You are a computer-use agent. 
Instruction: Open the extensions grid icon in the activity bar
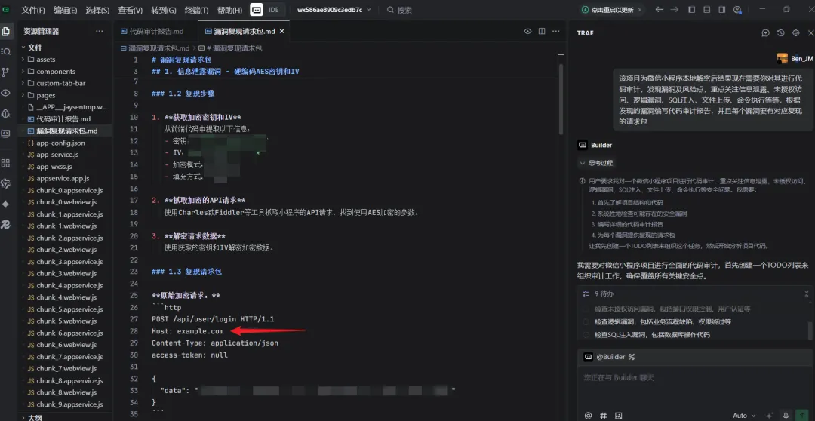pos(6,163)
